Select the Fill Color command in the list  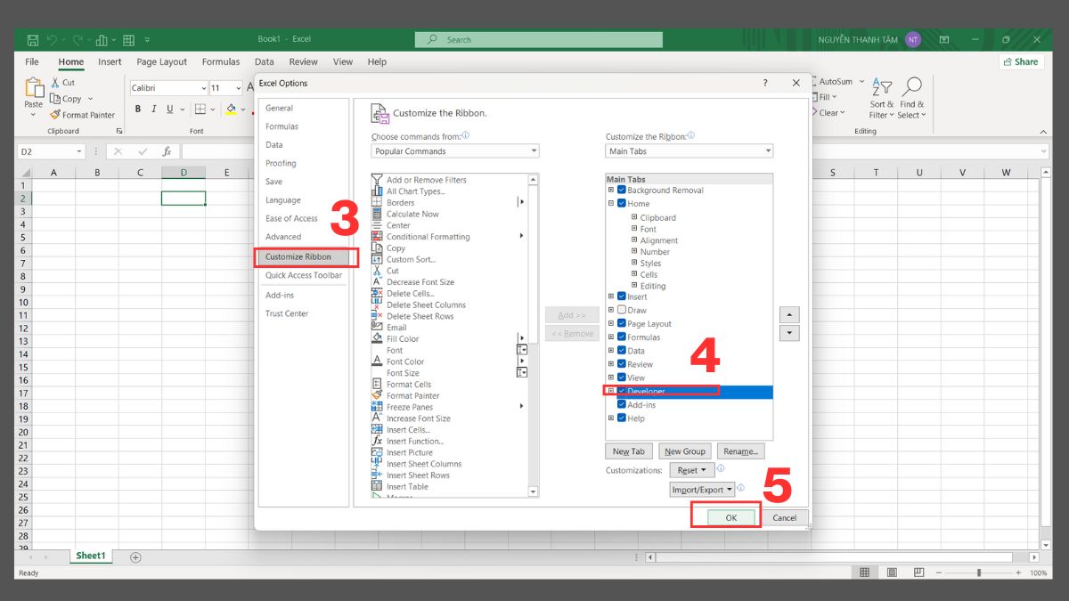point(401,338)
